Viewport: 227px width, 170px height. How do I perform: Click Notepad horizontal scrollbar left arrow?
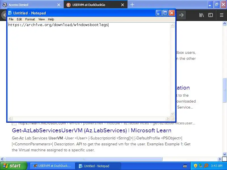click(x=10, y=119)
